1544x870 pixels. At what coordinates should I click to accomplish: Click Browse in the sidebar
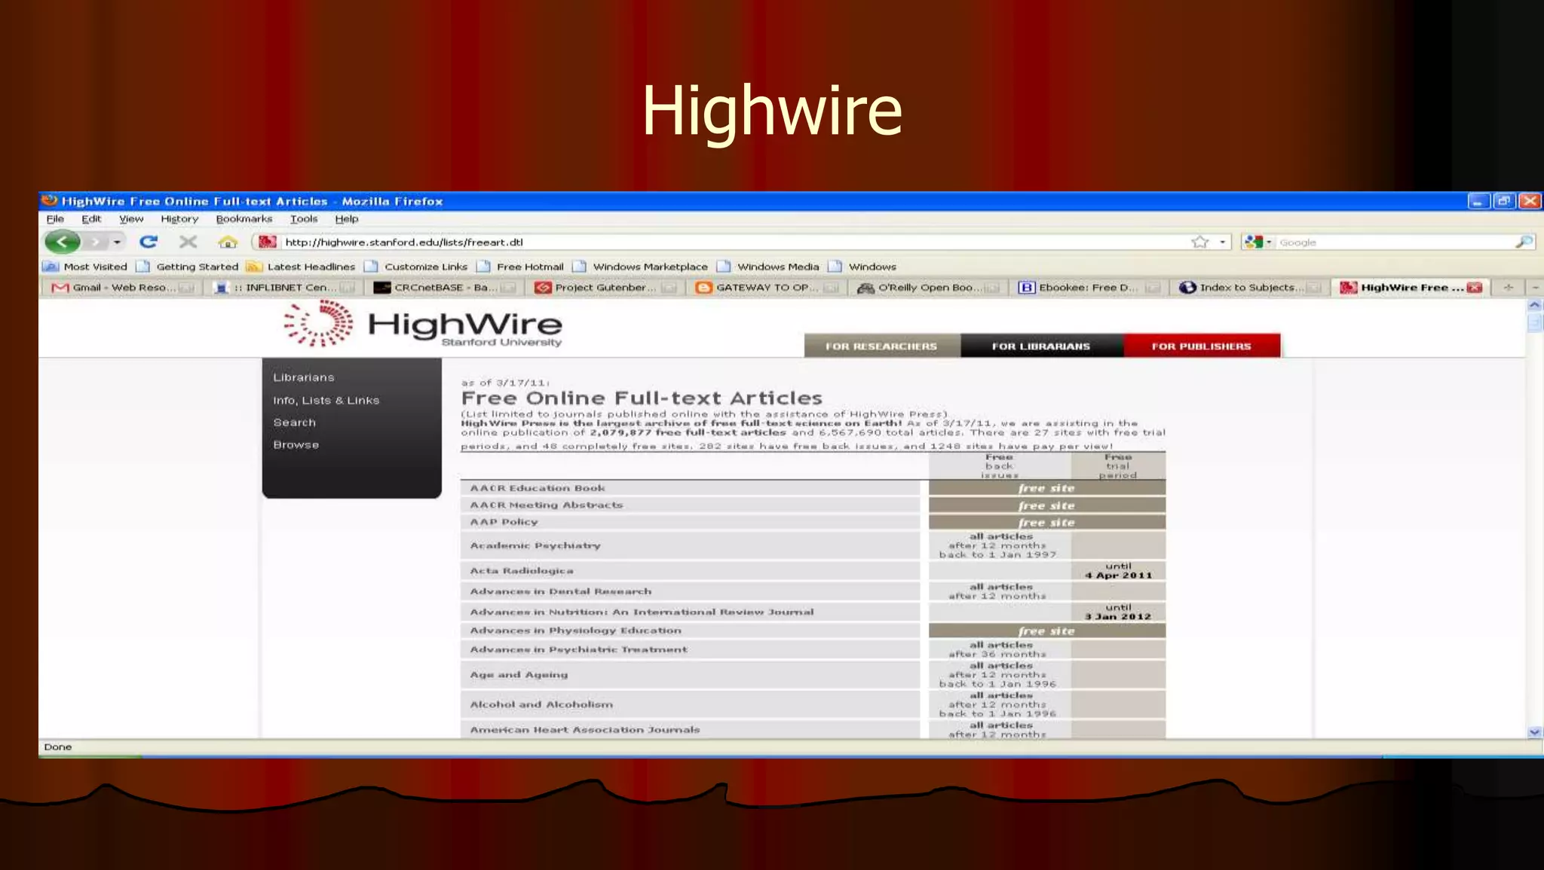tap(296, 445)
